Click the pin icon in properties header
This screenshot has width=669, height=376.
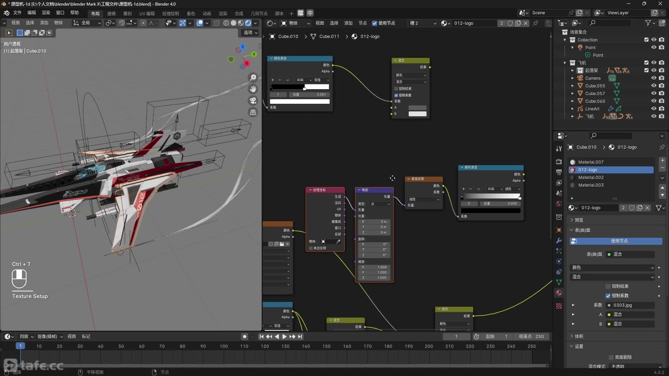[x=662, y=147]
